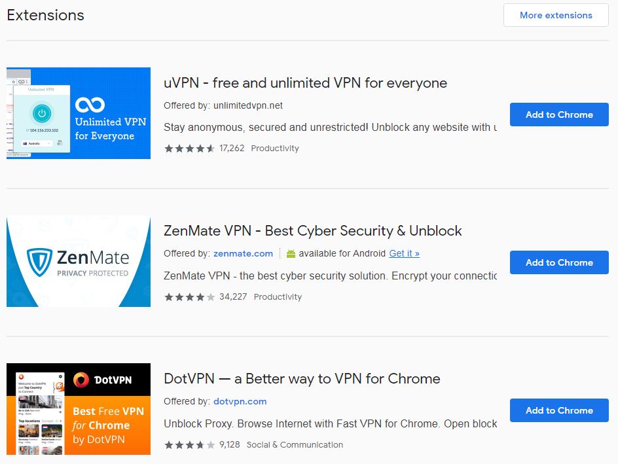Click the uVPN review count 17,262

pos(232,149)
